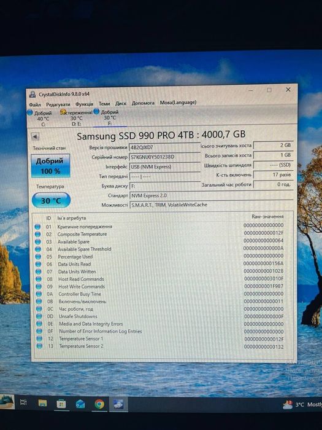This screenshot has width=322, height=430.
Task: Open Task View on the taskbar
Action: (23, 402)
